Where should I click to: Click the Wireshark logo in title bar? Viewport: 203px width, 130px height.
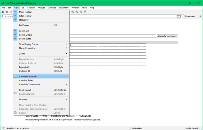click(x=3, y=3)
